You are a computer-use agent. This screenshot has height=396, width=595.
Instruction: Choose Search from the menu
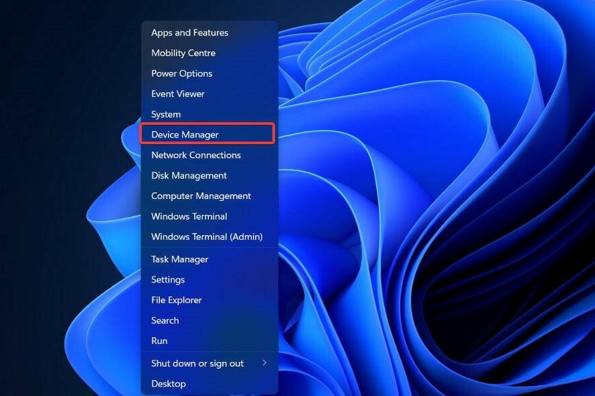(165, 321)
